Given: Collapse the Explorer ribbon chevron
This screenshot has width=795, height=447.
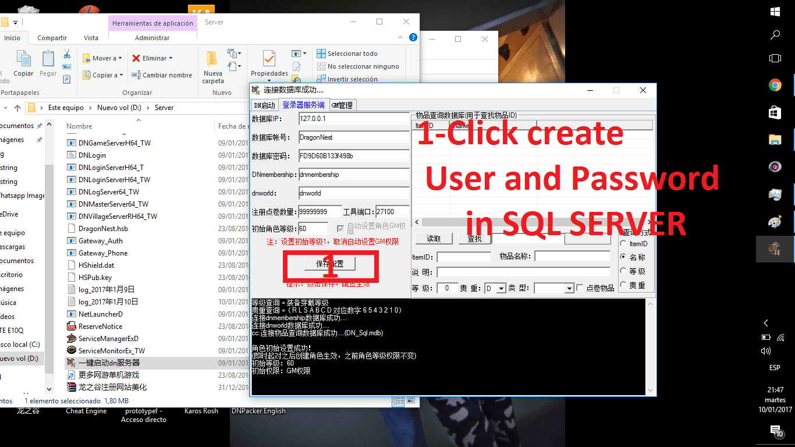Looking at the screenshot, I should [400, 37].
